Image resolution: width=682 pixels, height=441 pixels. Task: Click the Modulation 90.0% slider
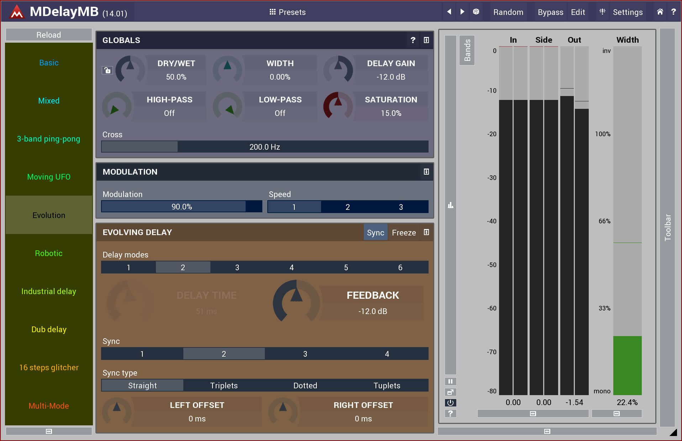(182, 207)
